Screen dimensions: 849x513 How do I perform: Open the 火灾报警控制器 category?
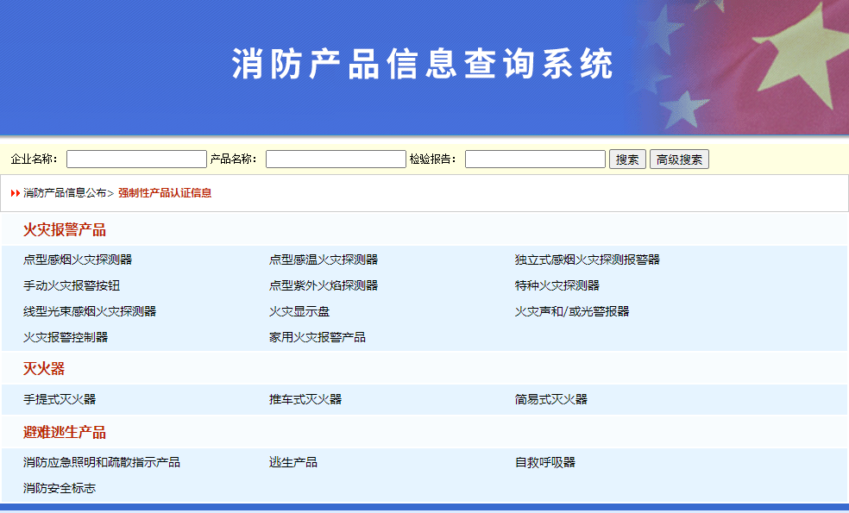[x=64, y=337]
